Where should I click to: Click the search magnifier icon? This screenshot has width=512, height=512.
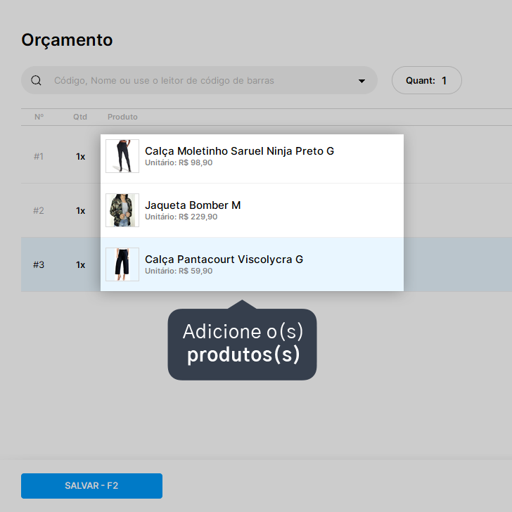click(36, 80)
